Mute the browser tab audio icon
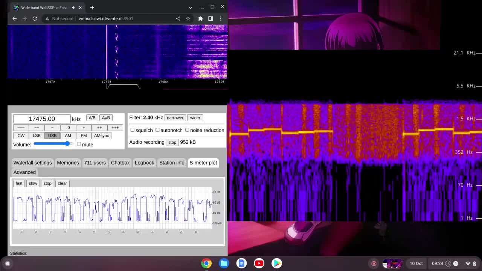482x271 pixels. pos(73,8)
